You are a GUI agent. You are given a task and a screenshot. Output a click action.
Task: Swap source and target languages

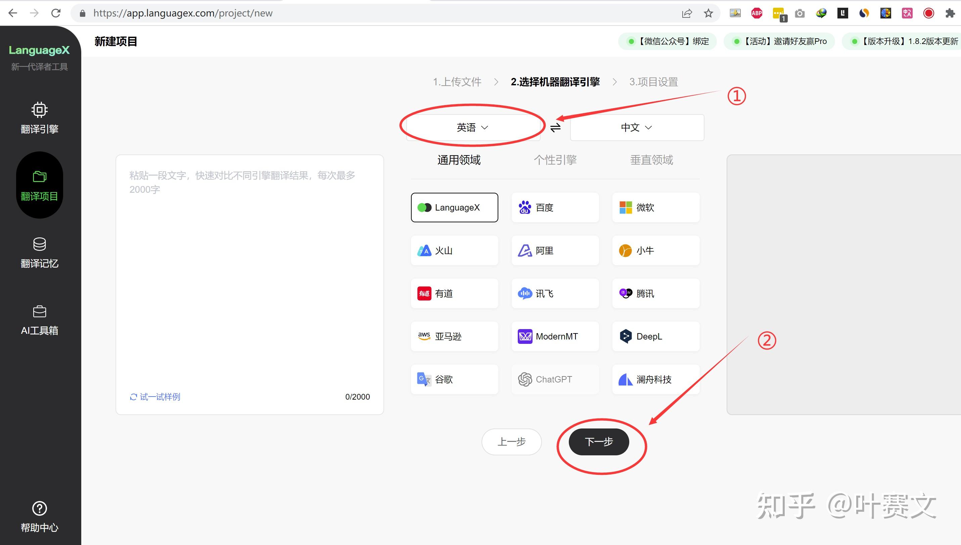point(555,127)
